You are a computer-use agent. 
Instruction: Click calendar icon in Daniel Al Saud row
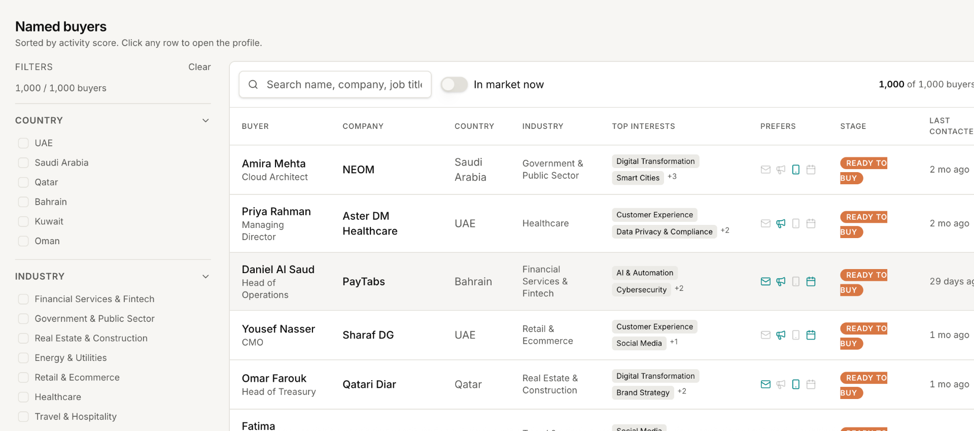tap(811, 281)
